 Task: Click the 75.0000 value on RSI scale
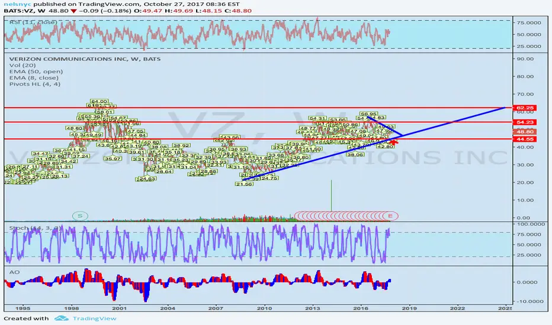click(529, 22)
